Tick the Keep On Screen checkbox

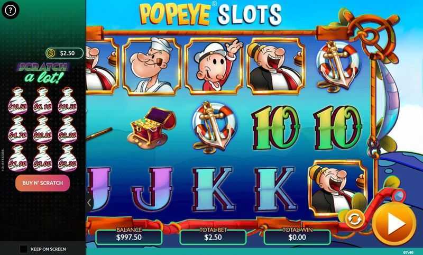pyautogui.click(x=23, y=249)
